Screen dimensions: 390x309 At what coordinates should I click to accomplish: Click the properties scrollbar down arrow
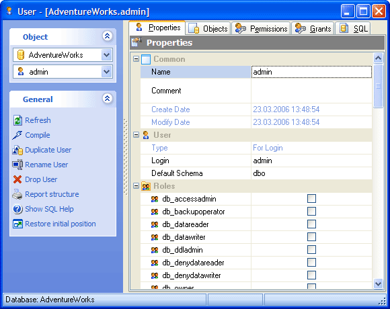pyautogui.click(x=379, y=283)
